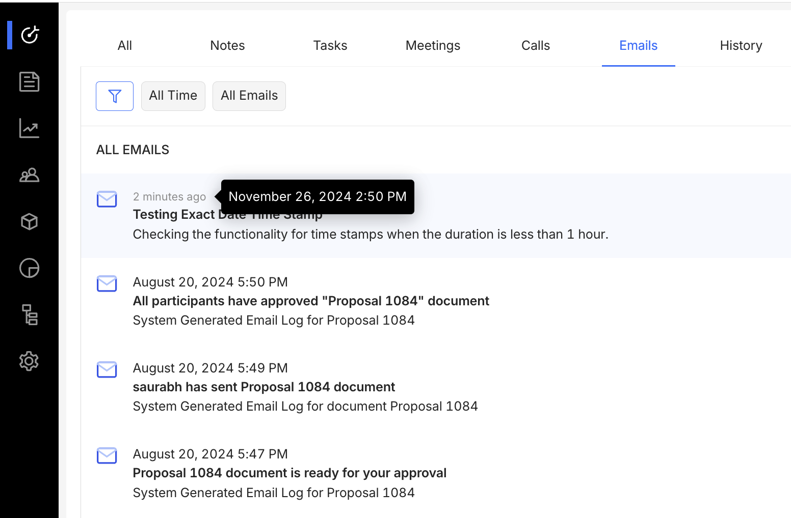
Task: Click envelope icon for ready for approval email
Action: [x=107, y=456]
